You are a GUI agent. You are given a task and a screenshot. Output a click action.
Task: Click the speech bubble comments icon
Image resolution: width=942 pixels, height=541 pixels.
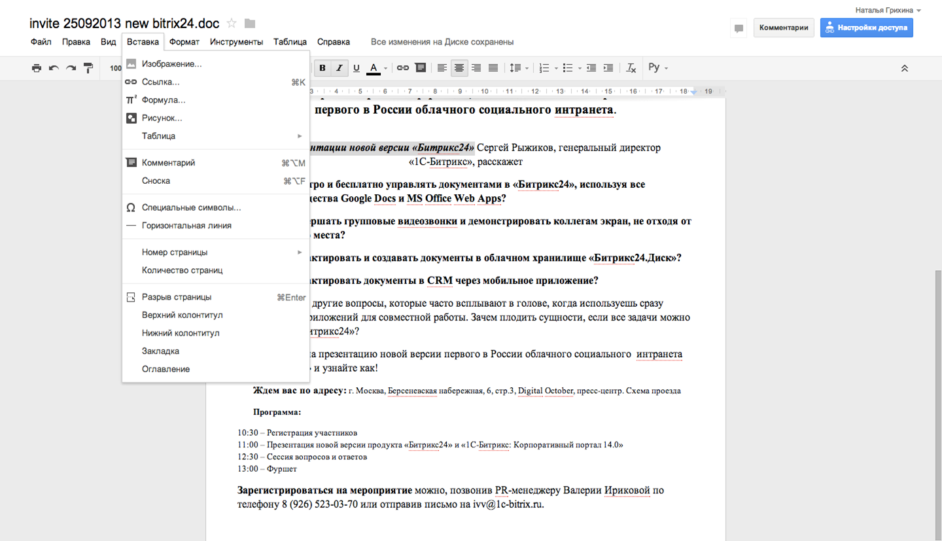[x=739, y=28]
